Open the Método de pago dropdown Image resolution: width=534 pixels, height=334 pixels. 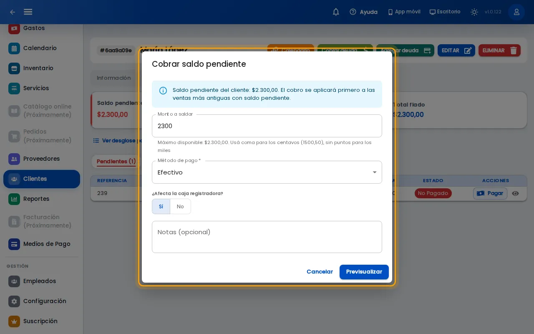point(267,172)
